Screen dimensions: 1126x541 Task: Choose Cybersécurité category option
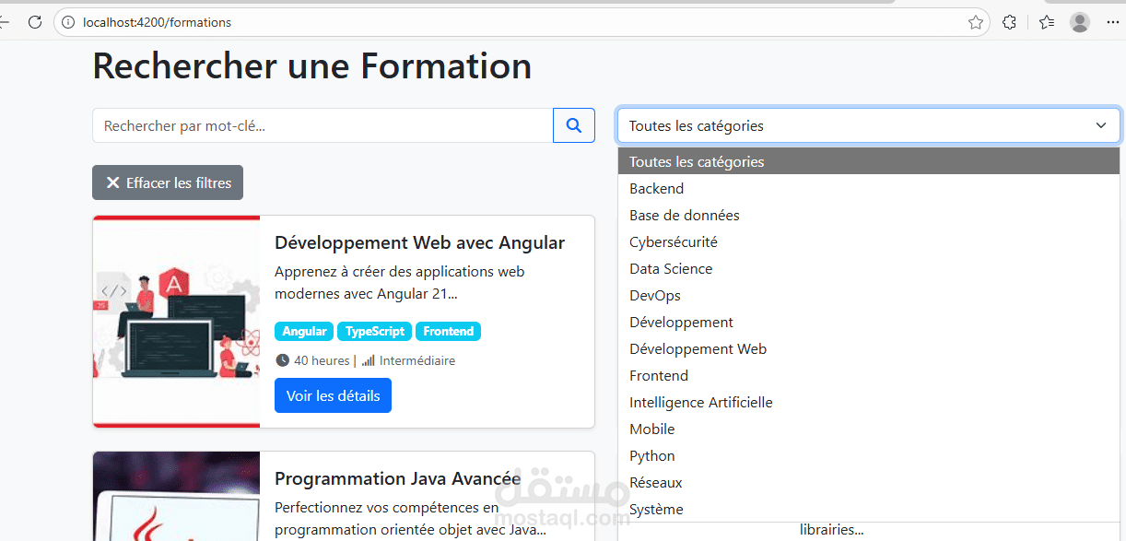click(674, 241)
